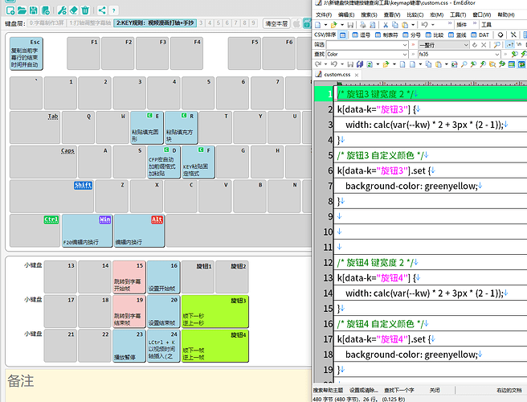The width and height of the screenshot is (527, 402).
Task: Click the trash can delete icon
Action: 87,10
